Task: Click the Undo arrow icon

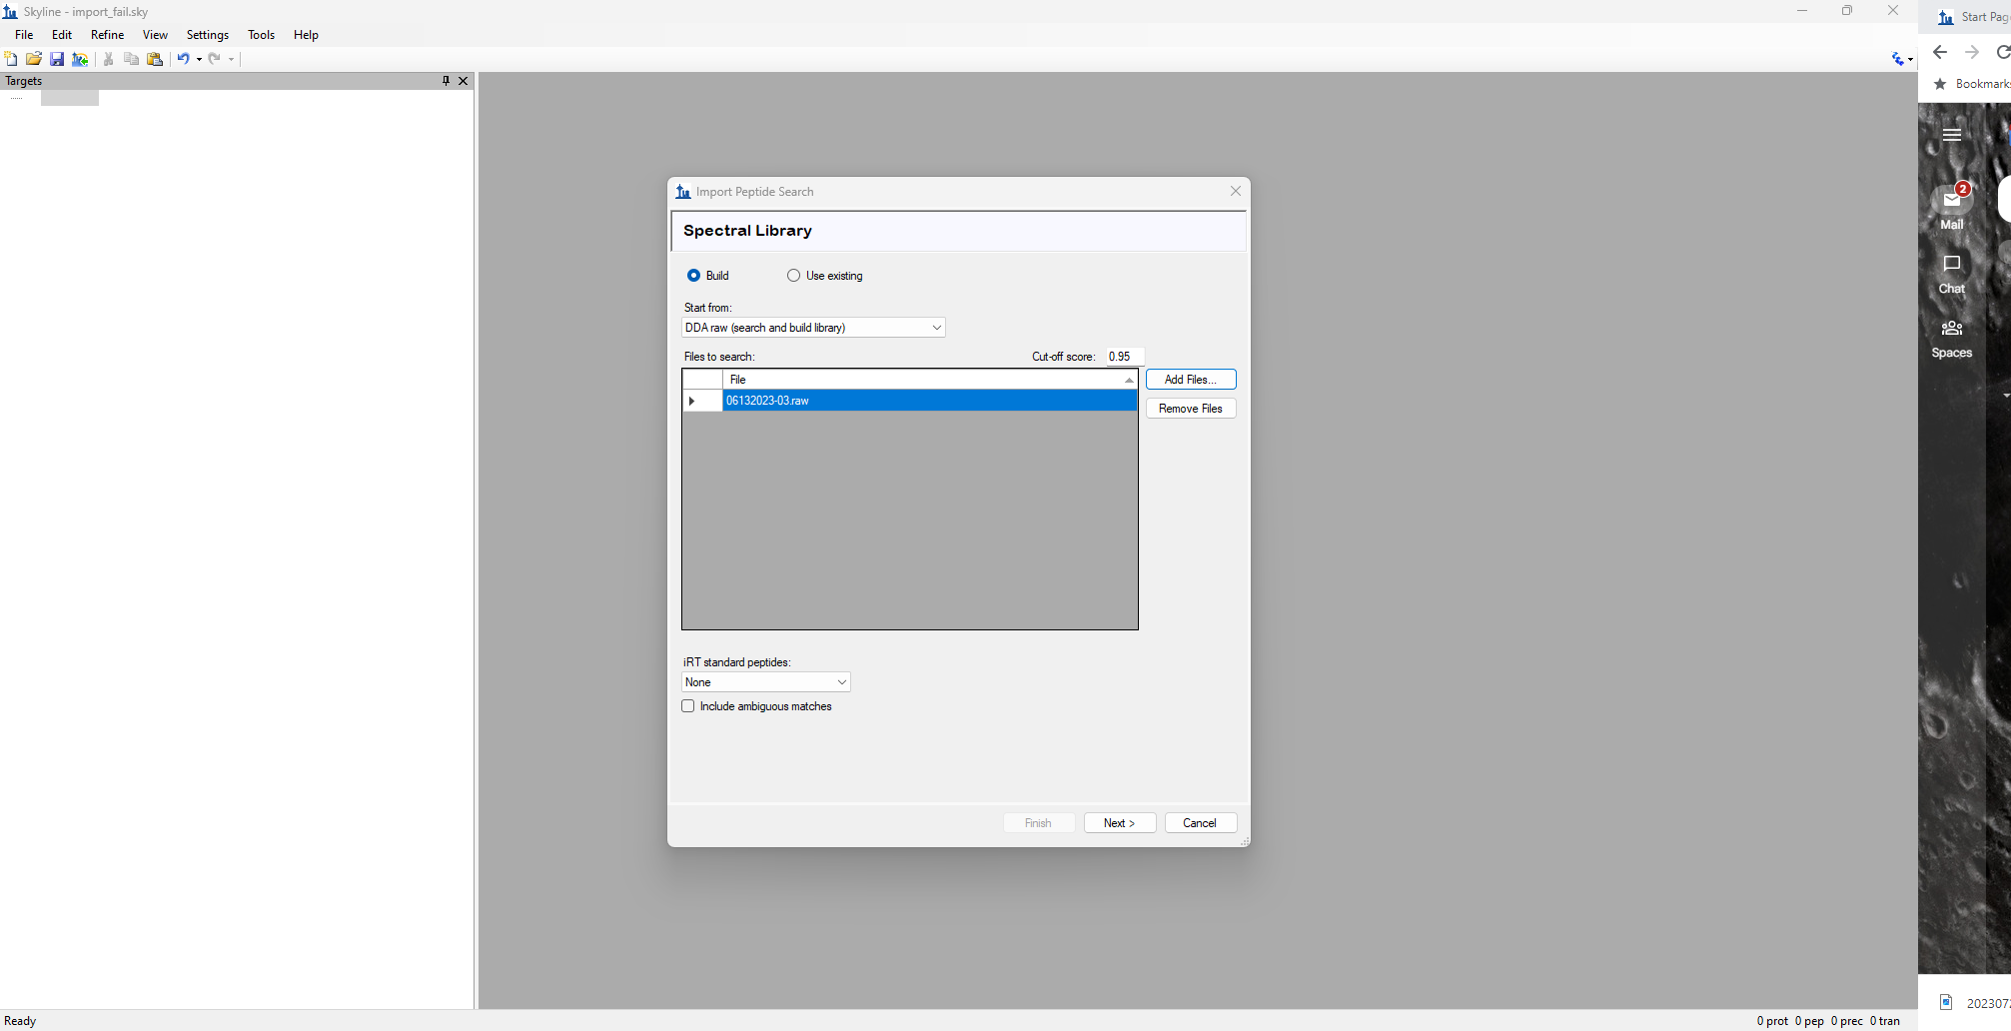Action: [x=183, y=59]
